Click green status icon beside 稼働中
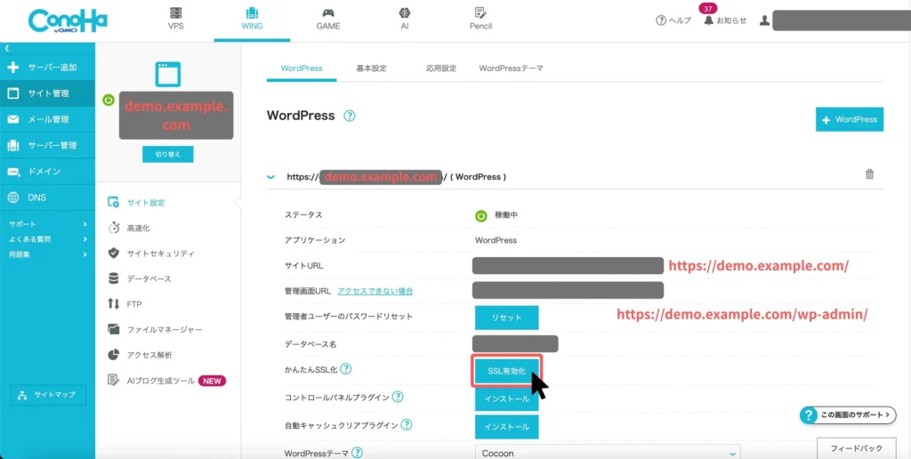Image resolution: width=911 pixels, height=459 pixels. click(x=481, y=215)
